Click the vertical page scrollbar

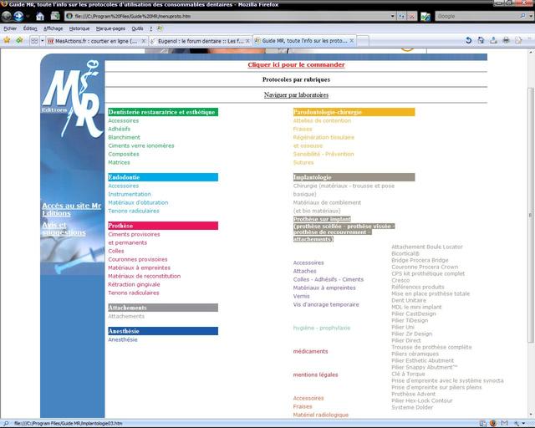coord(529,209)
